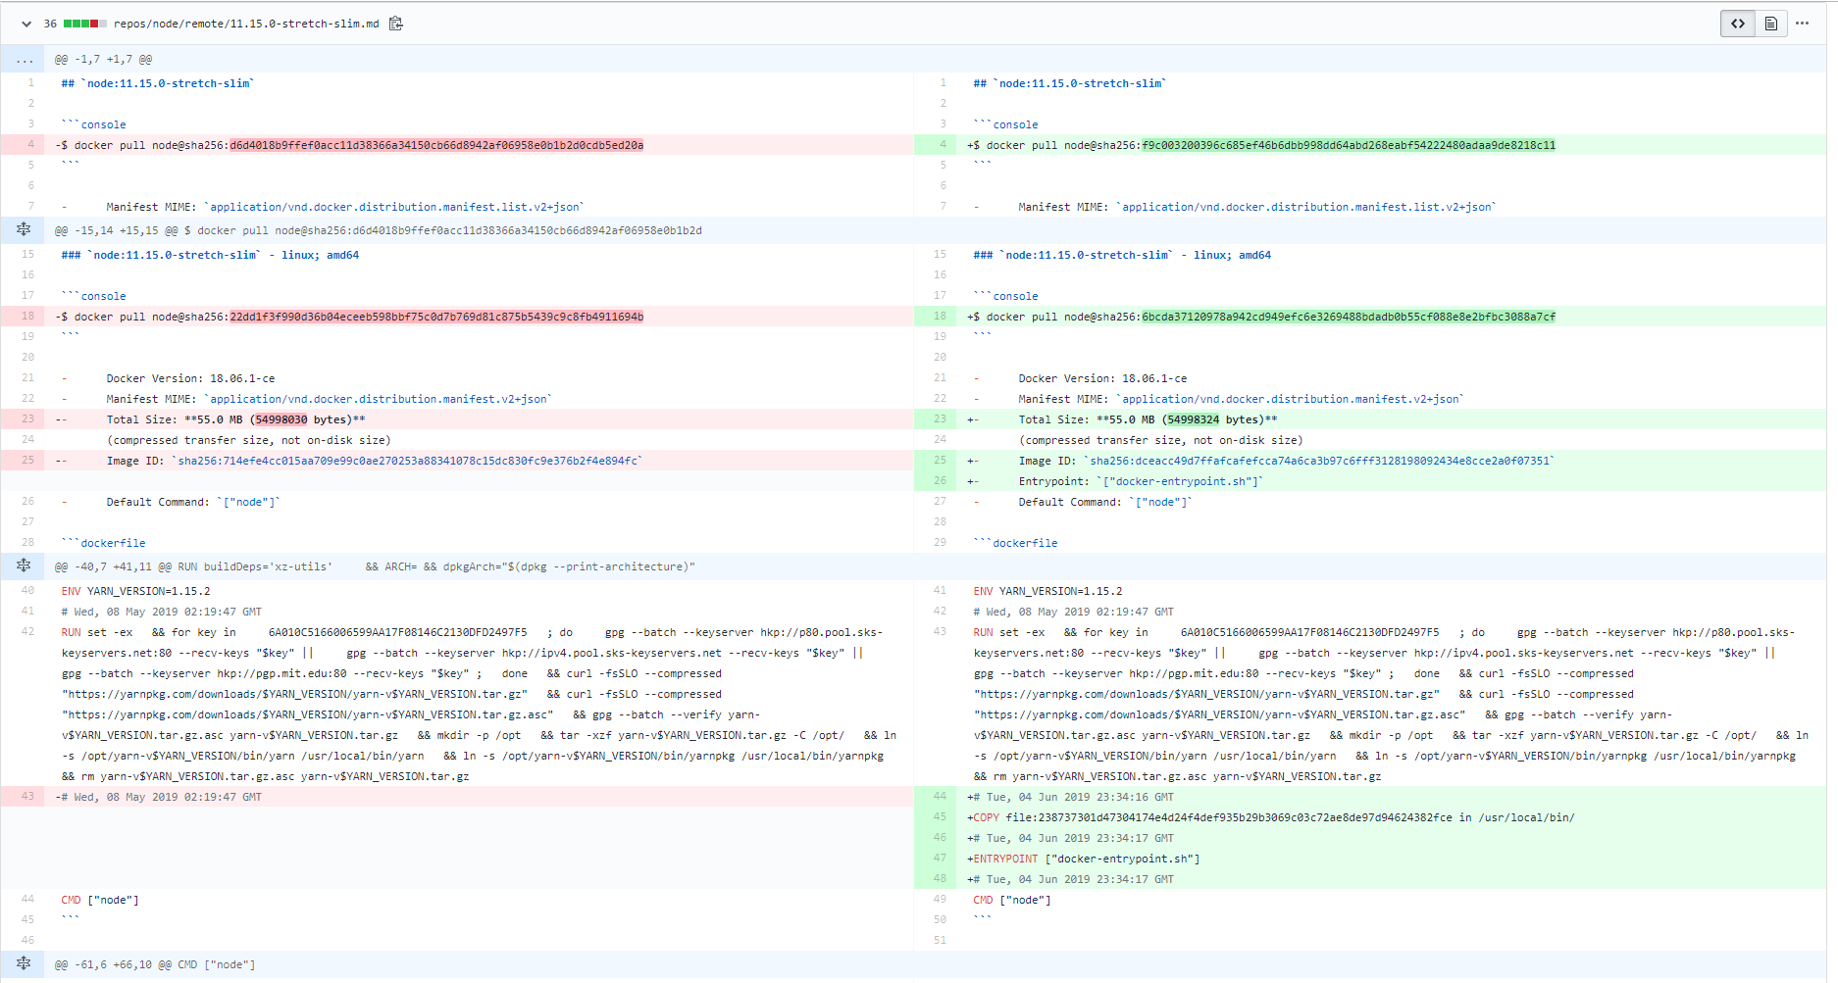The image size is (1838, 983).
Task: Select added line 45 number with COPY
Action: (940, 817)
